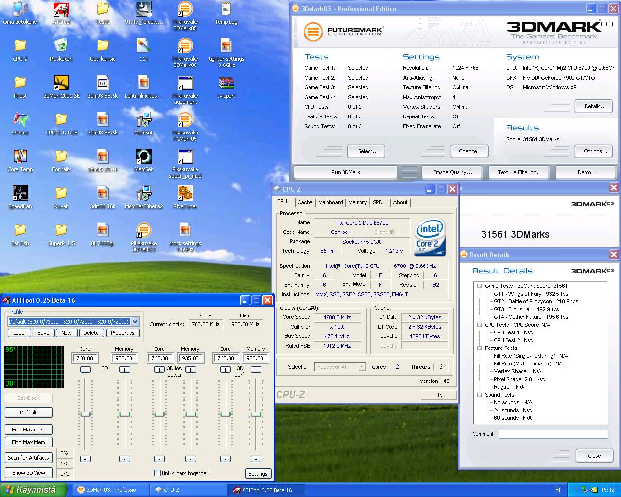Switch to CPU-Z SPD tab
This screenshot has height=497, width=621.
tap(378, 202)
